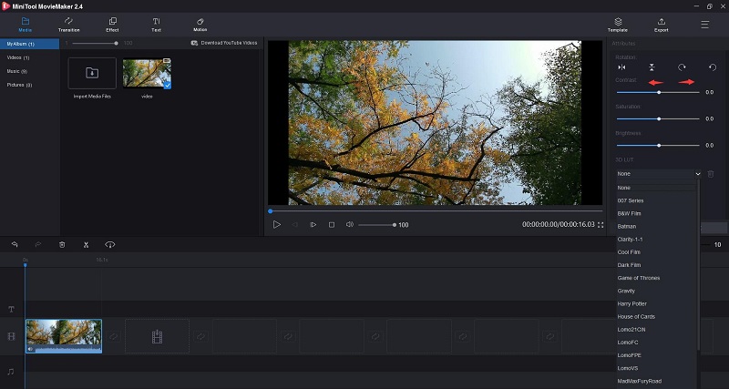Click Import Media Files box
This screenshot has height=389, width=729.
click(92, 73)
